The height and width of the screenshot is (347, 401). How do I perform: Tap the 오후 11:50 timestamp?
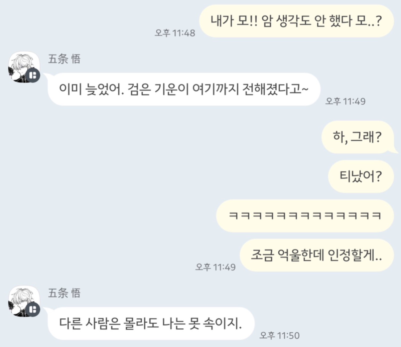point(279,335)
